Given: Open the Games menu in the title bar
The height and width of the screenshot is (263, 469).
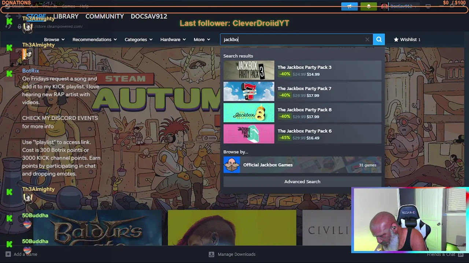Looking at the screenshot, I should [x=68, y=6].
